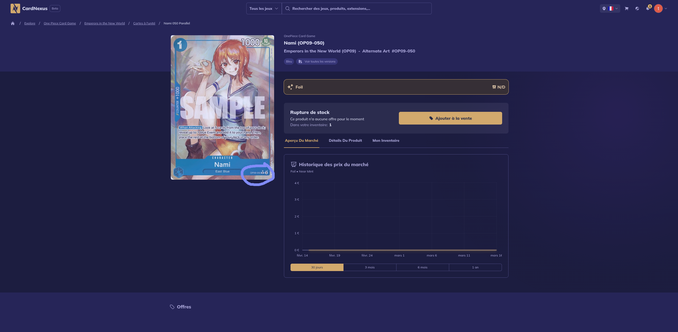Expand the account menu chevron
The image size is (678, 332).
click(x=666, y=8)
